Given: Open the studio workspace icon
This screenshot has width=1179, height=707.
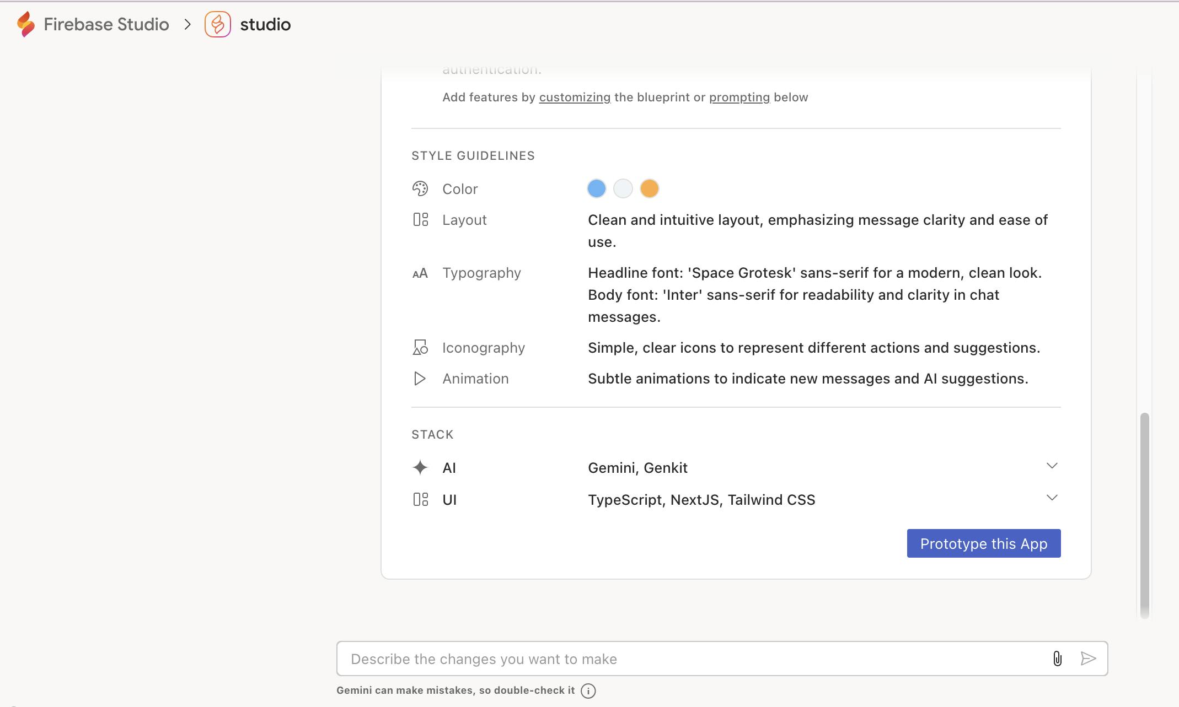Looking at the screenshot, I should point(218,24).
